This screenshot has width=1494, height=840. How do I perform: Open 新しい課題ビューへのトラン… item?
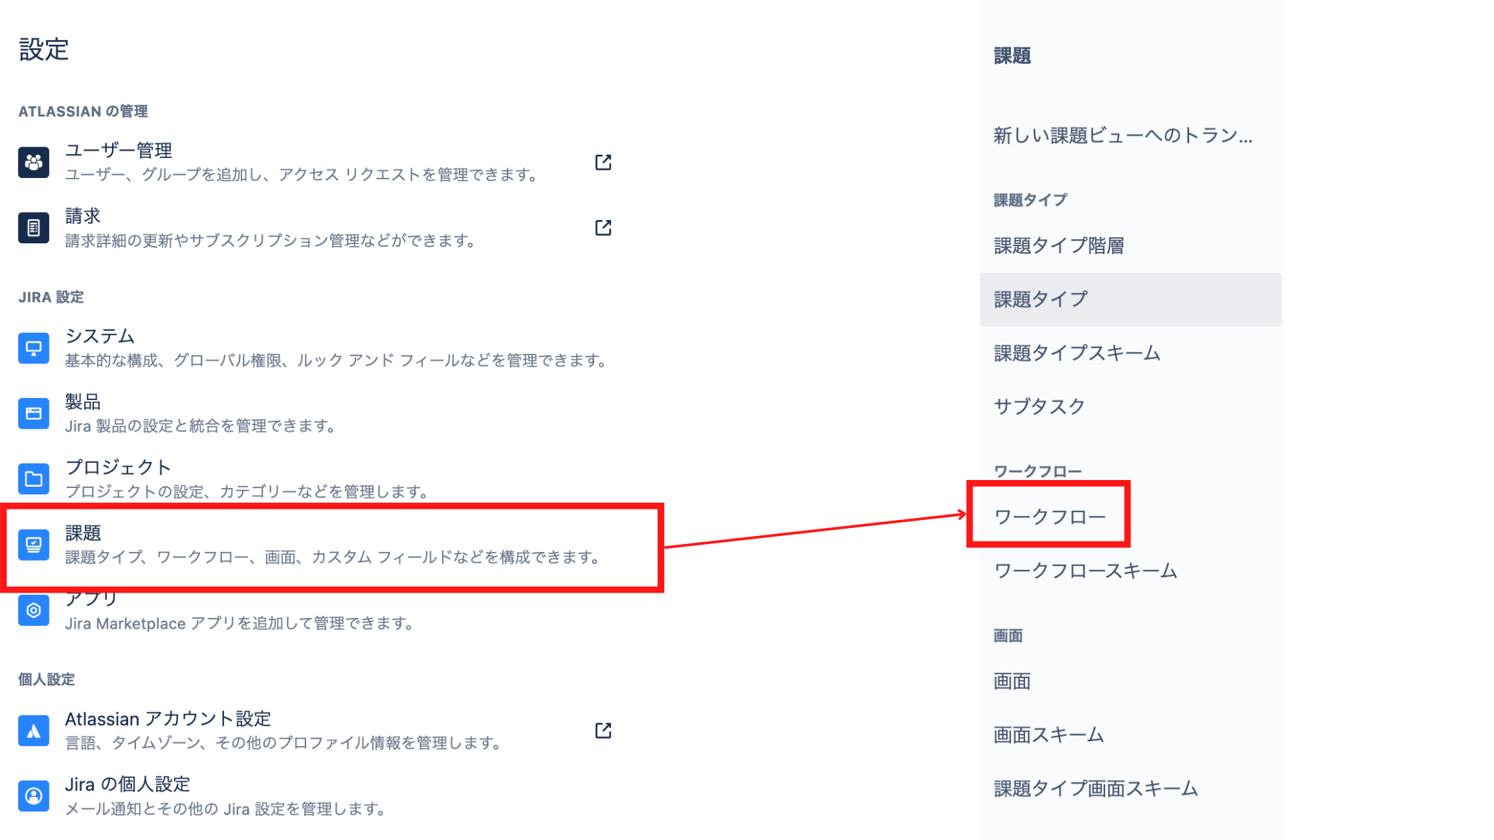click(x=1123, y=136)
